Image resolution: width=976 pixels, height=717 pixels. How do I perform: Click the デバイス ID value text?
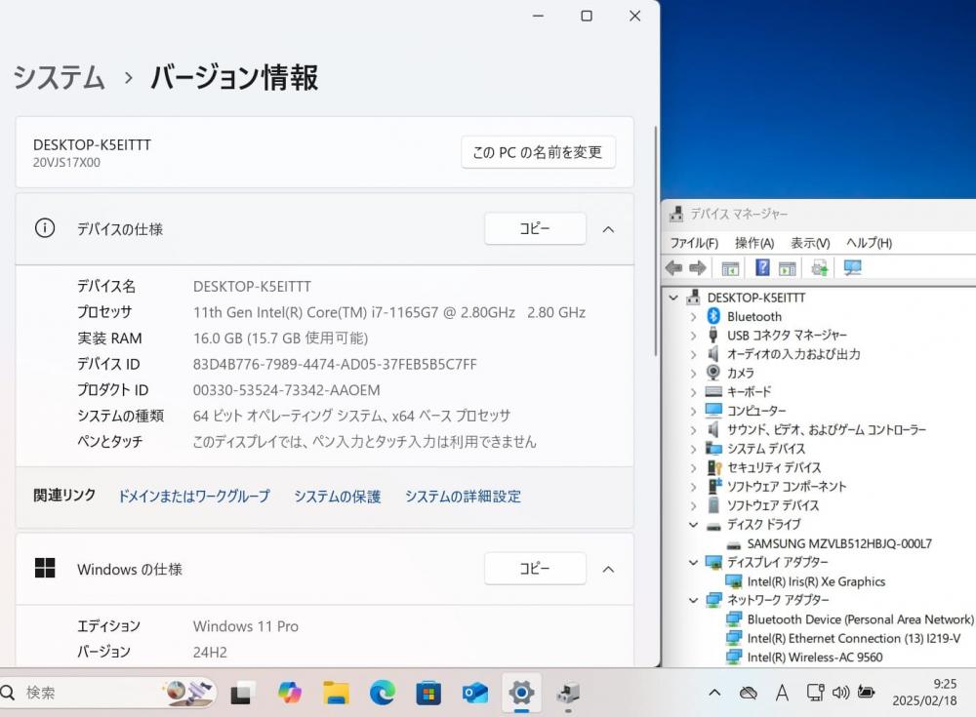[x=335, y=364]
